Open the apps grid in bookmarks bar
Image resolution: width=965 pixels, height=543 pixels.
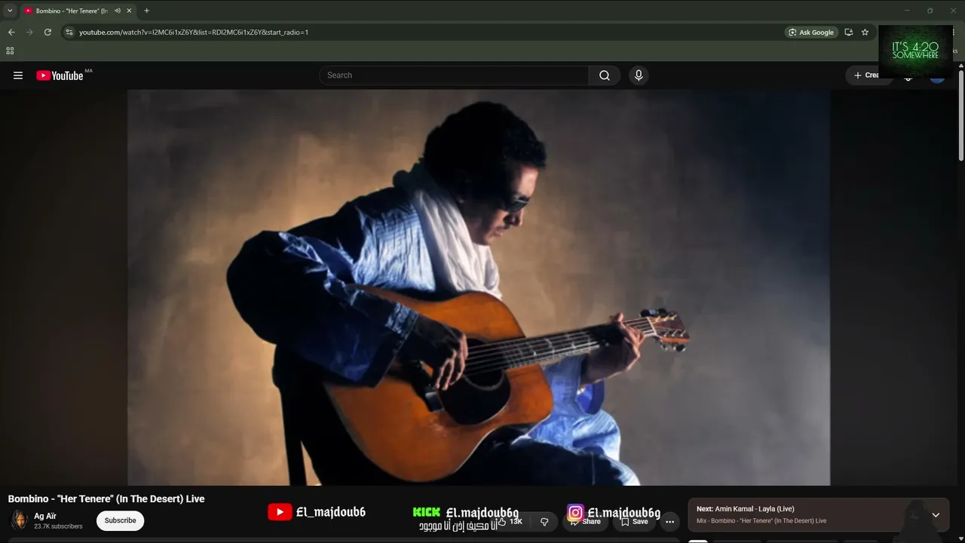coord(10,51)
